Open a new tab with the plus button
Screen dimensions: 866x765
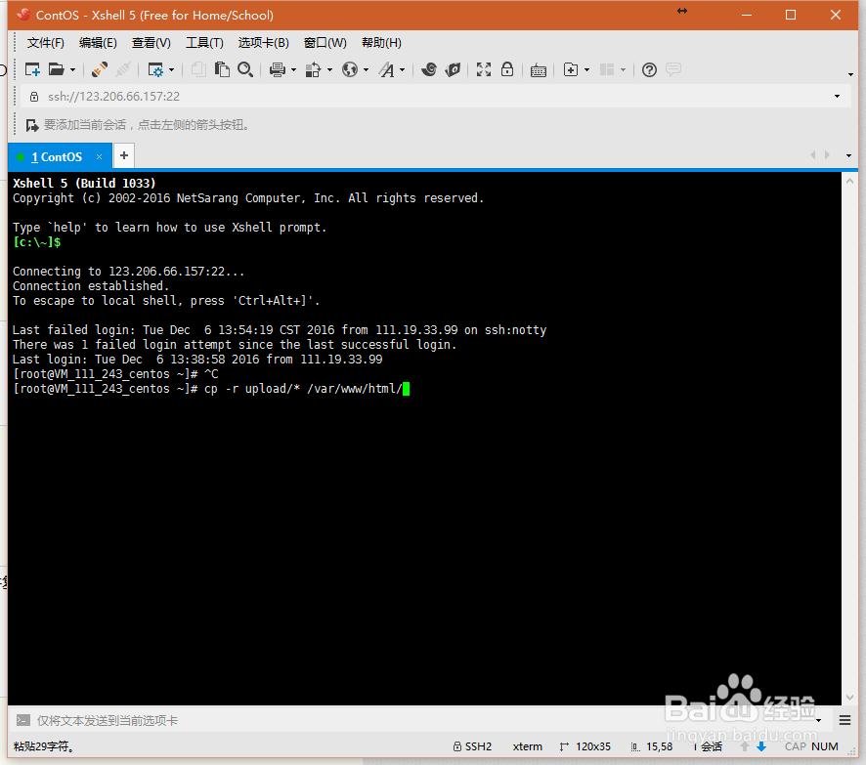pyautogui.click(x=123, y=155)
